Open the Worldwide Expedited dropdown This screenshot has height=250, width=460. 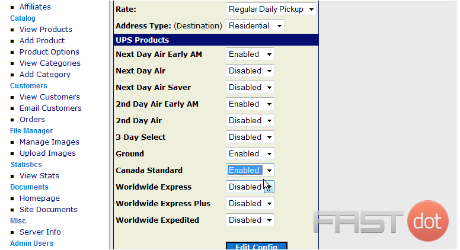[250, 220]
